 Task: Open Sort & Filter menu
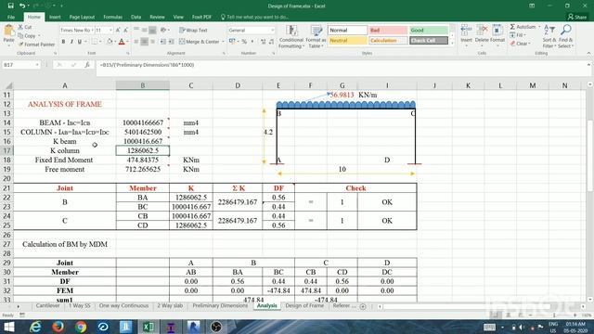click(x=549, y=36)
